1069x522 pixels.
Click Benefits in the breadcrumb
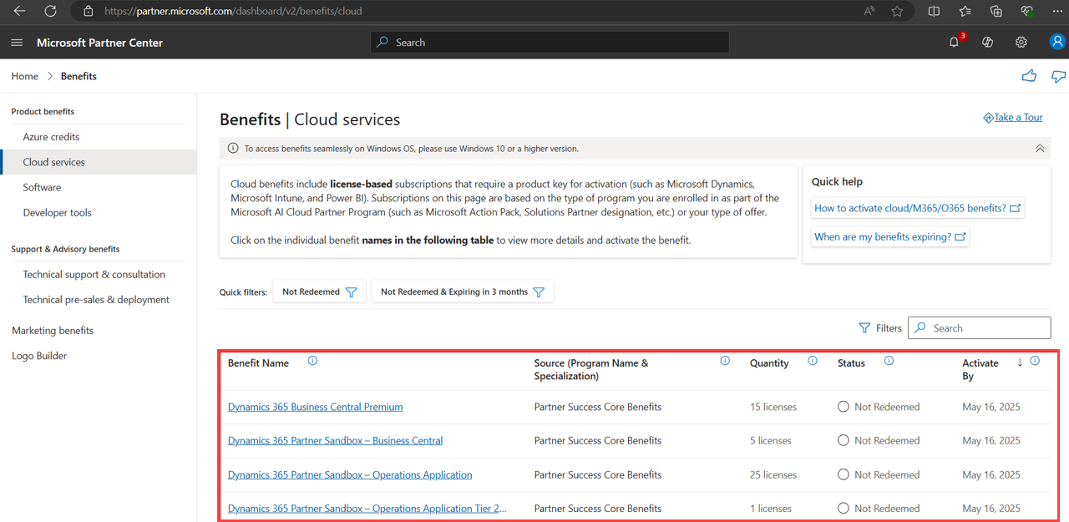point(79,76)
